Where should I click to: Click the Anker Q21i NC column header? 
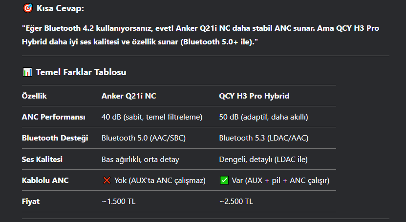[x=128, y=96]
